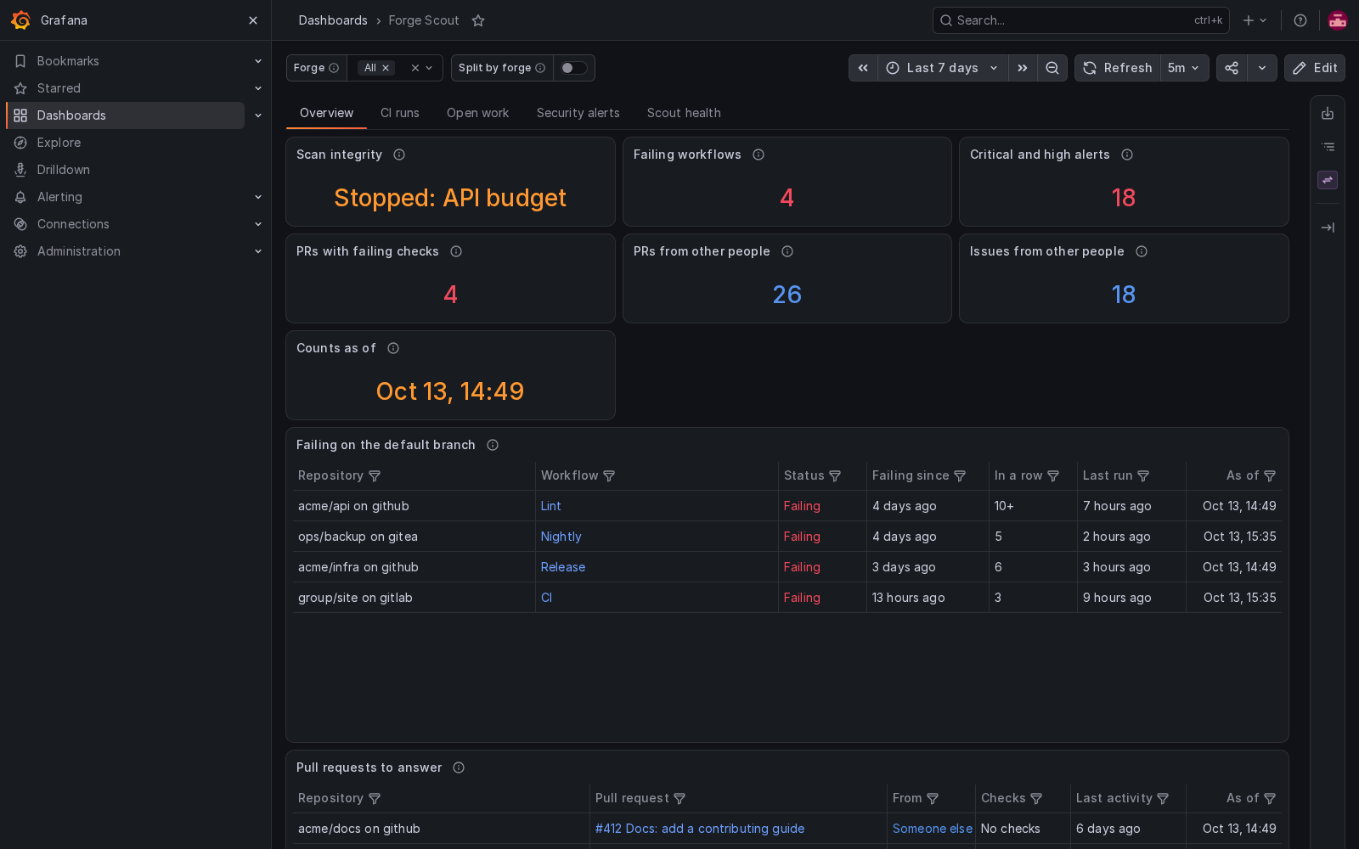
Task: Open PR #412 contributing guide link
Action: pyautogui.click(x=700, y=829)
